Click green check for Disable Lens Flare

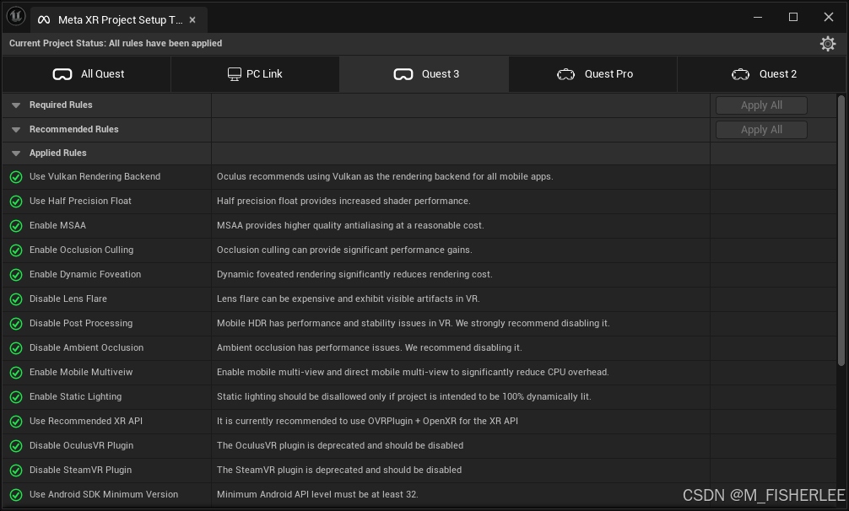tap(16, 299)
